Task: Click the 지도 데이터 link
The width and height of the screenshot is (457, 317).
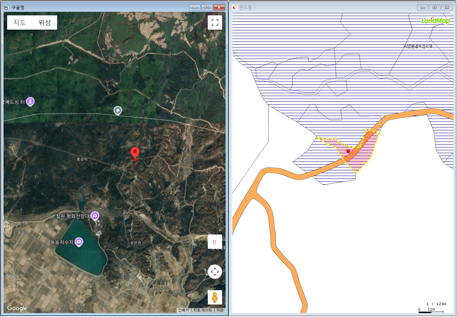Action: tap(202, 311)
